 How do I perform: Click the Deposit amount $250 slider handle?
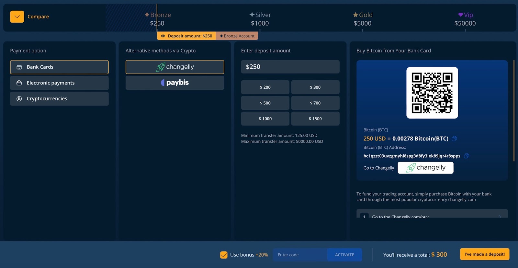(186, 36)
